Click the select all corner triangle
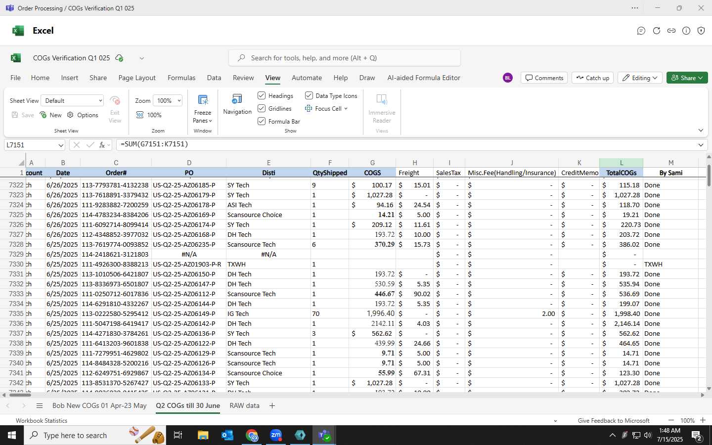 pos(21,163)
